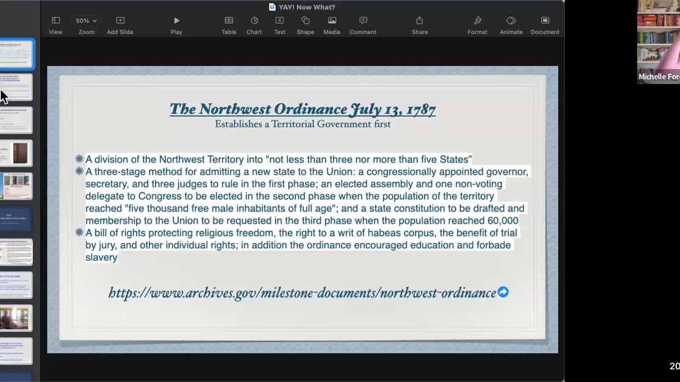Select the dark blue slide thumbnail
The width and height of the screenshot is (680, 382).
[16, 219]
